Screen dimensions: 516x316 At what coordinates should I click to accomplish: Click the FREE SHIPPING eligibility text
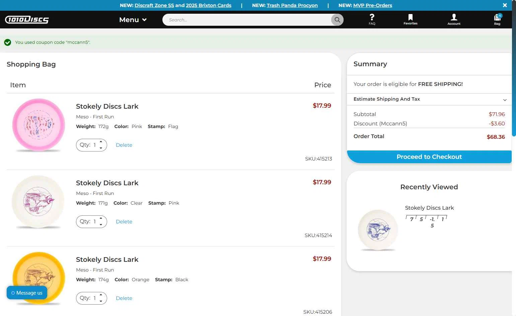point(408,84)
